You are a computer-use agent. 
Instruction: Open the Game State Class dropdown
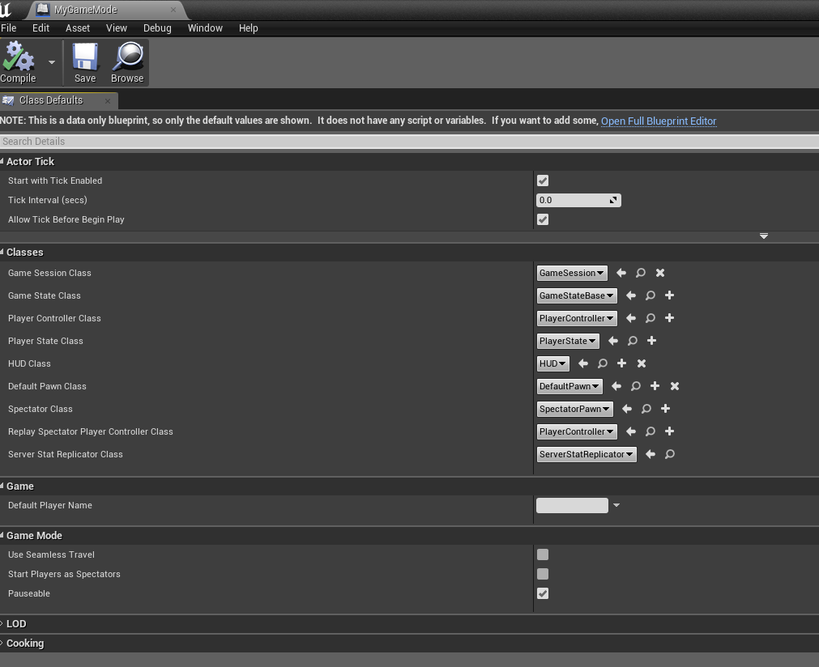point(576,295)
